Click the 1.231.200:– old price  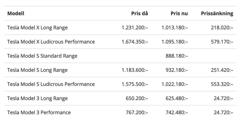(135, 28)
